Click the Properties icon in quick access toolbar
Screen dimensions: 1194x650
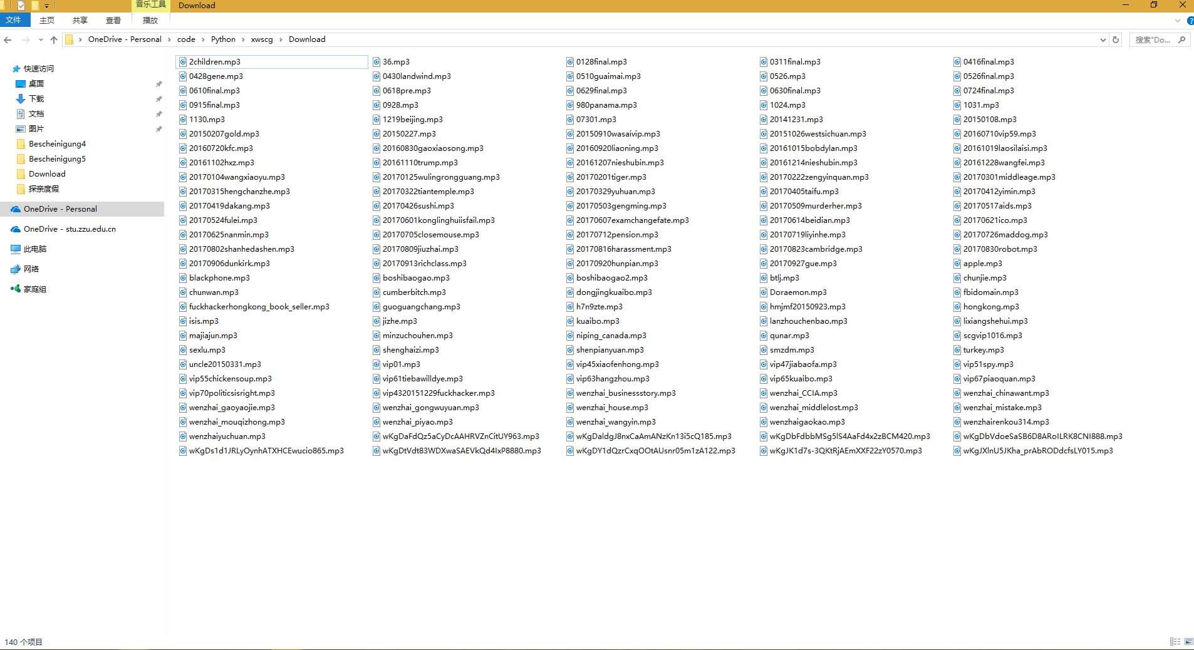point(21,6)
